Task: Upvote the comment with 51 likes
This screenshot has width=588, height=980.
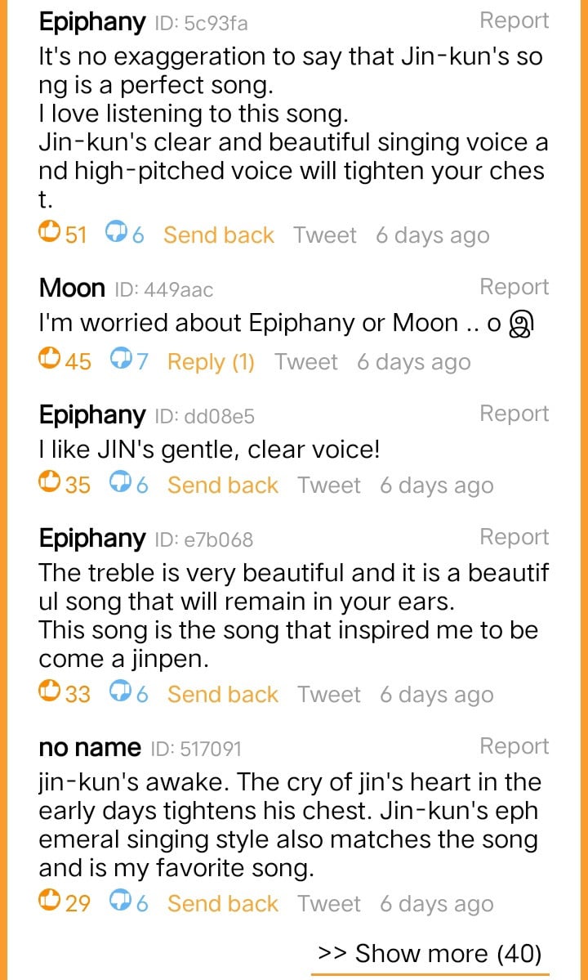Action: coord(62,235)
